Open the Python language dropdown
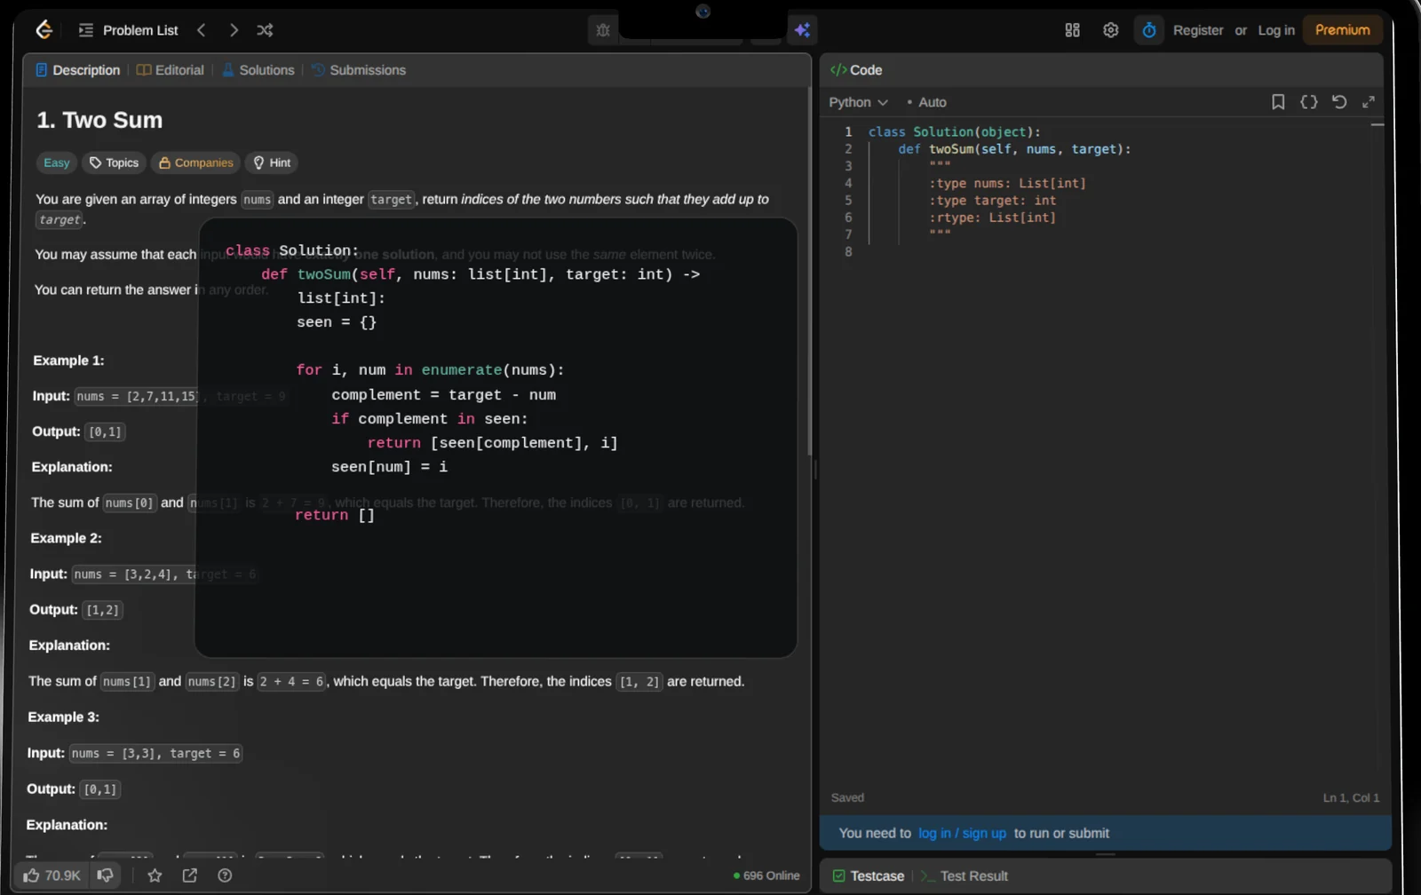Image resolution: width=1421 pixels, height=895 pixels. pos(858,102)
